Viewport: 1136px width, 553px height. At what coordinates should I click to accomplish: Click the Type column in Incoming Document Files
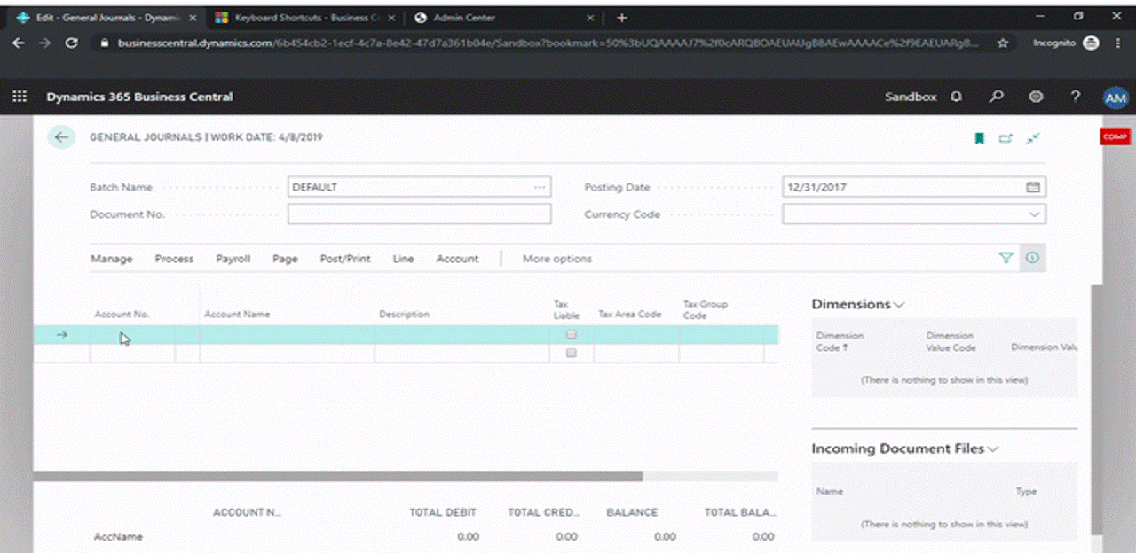coord(1026,491)
